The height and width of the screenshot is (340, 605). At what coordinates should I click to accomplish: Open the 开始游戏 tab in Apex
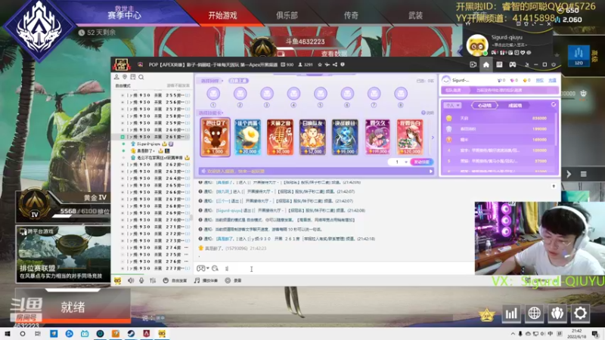222,15
